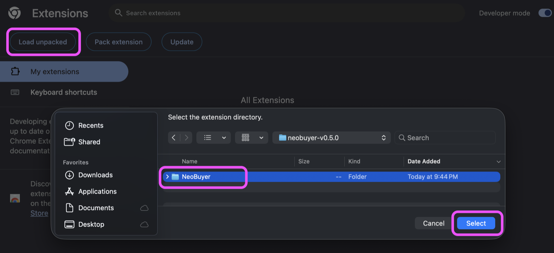This screenshot has width=554, height=253.
Task: Sort by the Date Added column header
Action: (424, 162)
